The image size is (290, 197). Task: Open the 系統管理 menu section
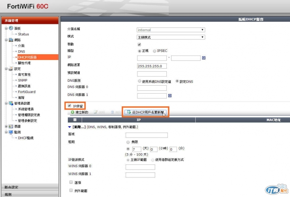pyautogui.click(x=30, y=21)
